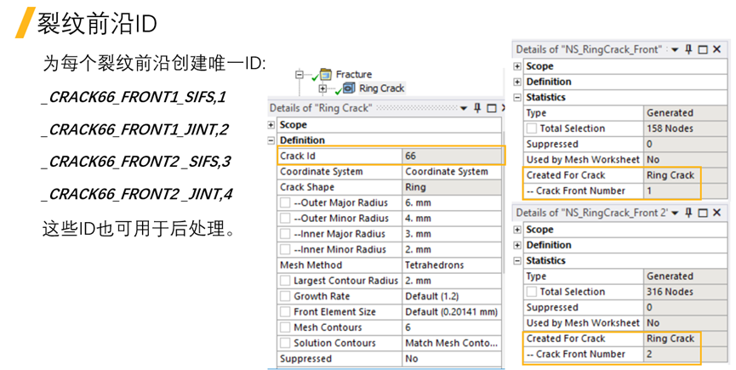Edit the Mesh Contours value 6
The image size is (736, 370).
(x=453, y=327)
